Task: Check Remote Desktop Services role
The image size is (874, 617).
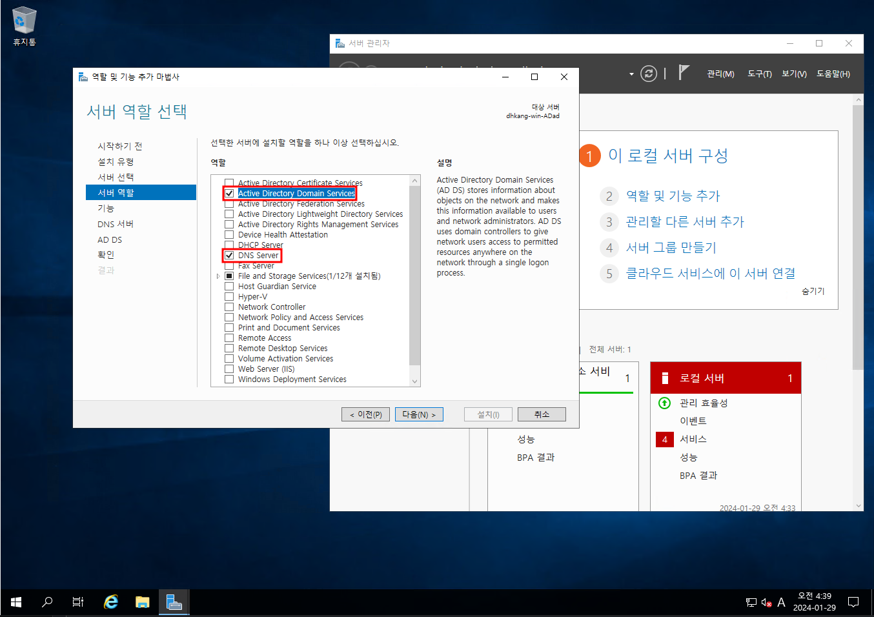Action: (229, 348)
